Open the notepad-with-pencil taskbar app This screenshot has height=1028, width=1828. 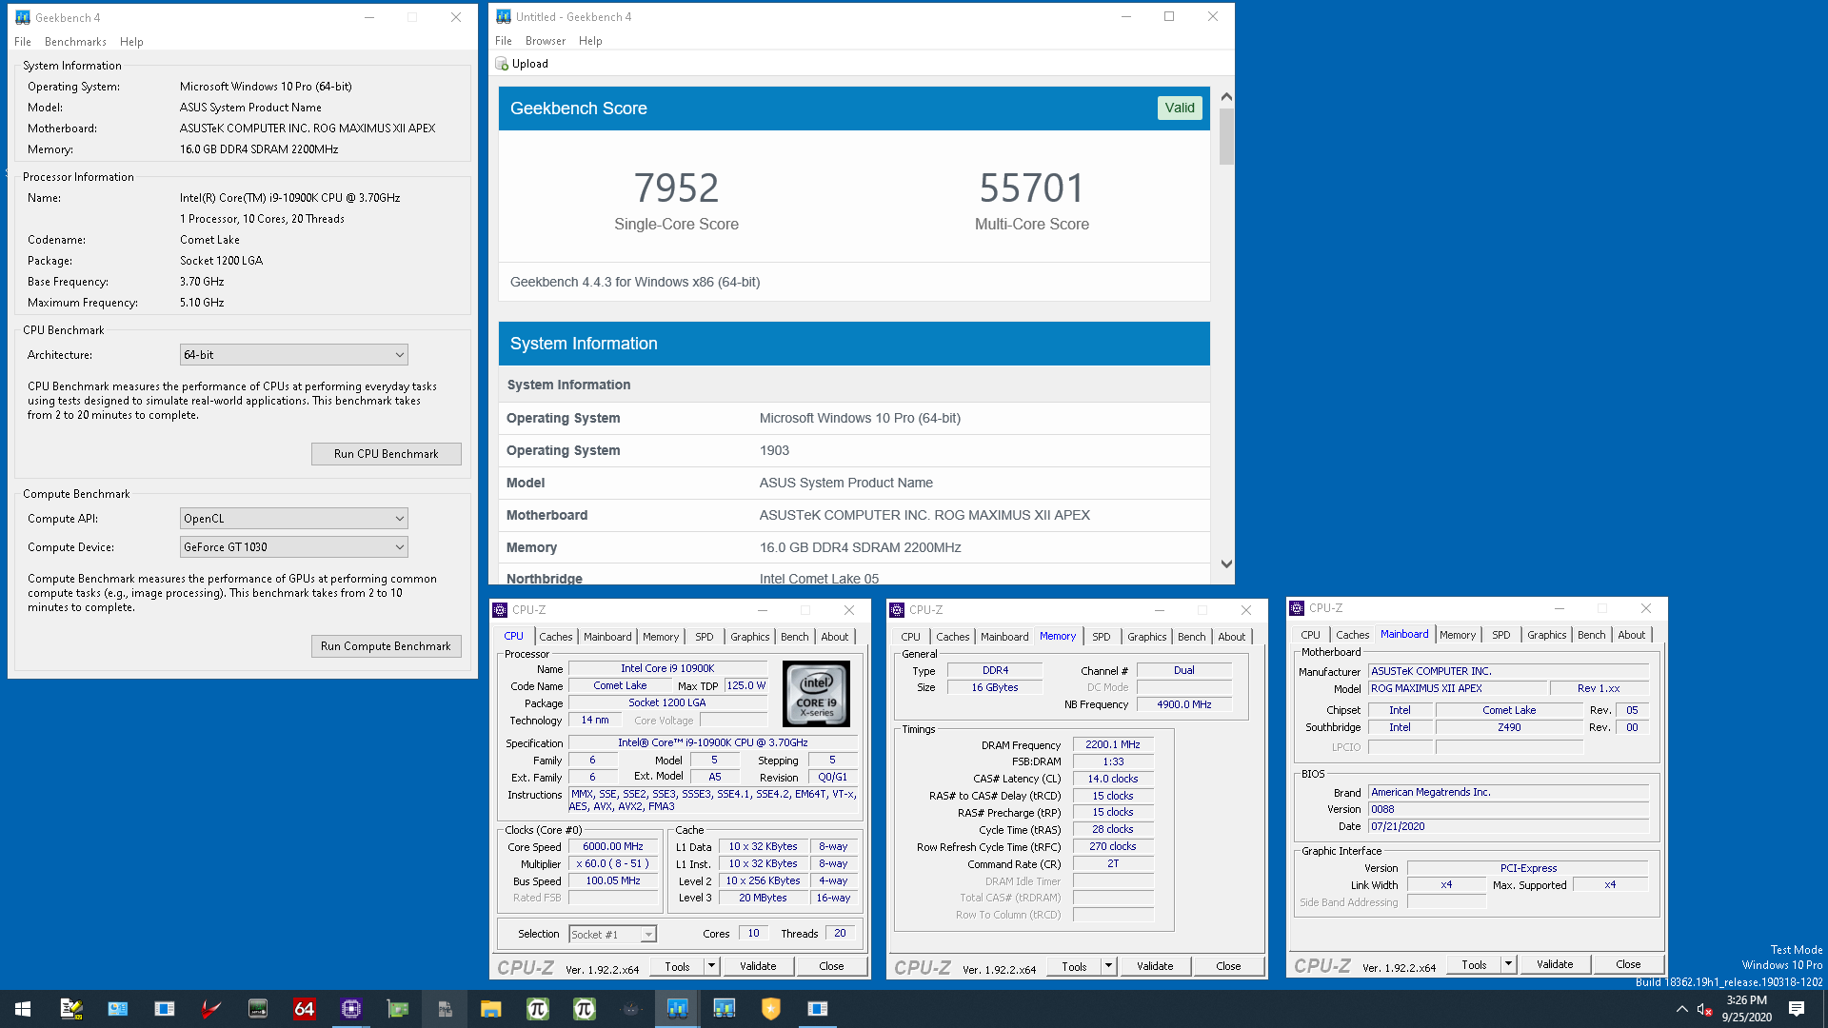(x=70, y=1008)
